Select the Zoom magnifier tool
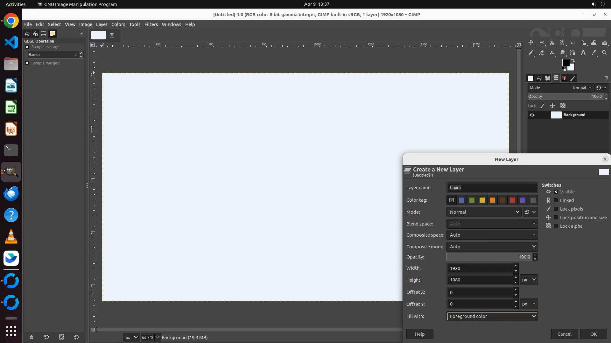 [604, 53]
